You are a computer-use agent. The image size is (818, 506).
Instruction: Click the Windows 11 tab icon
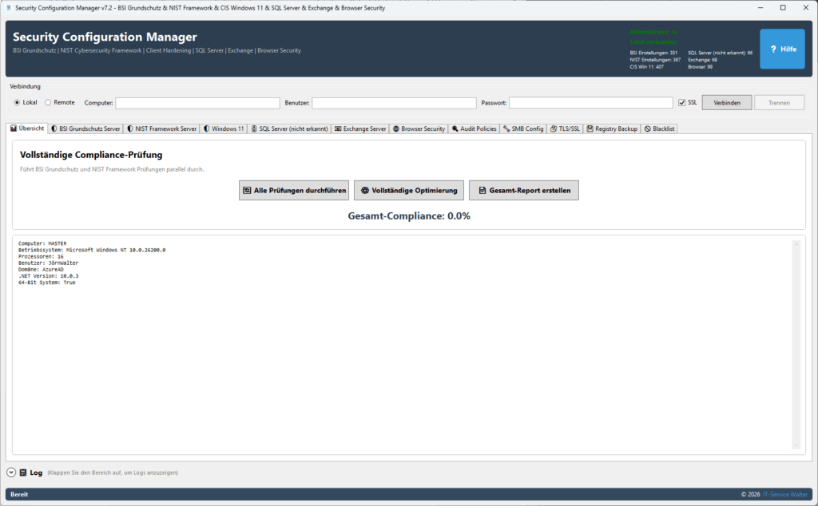coord(205,128)
